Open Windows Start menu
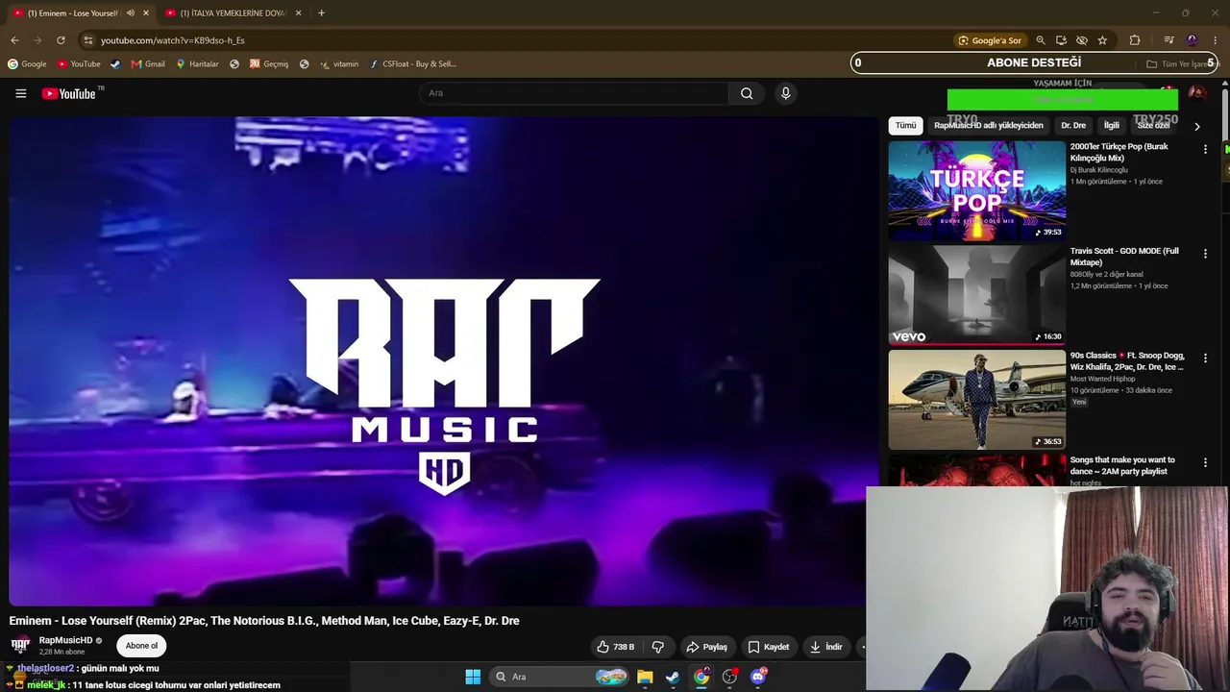This screenshot has height=692, width=1230. [x=473, y=677]
